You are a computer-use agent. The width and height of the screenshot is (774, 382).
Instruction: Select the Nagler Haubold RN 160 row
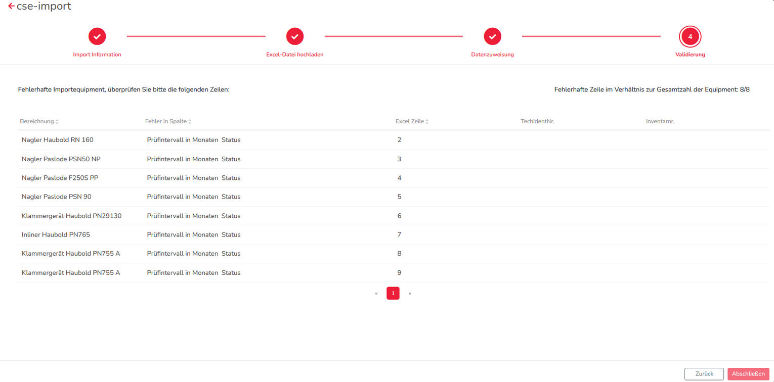click(x=58, y=140)
